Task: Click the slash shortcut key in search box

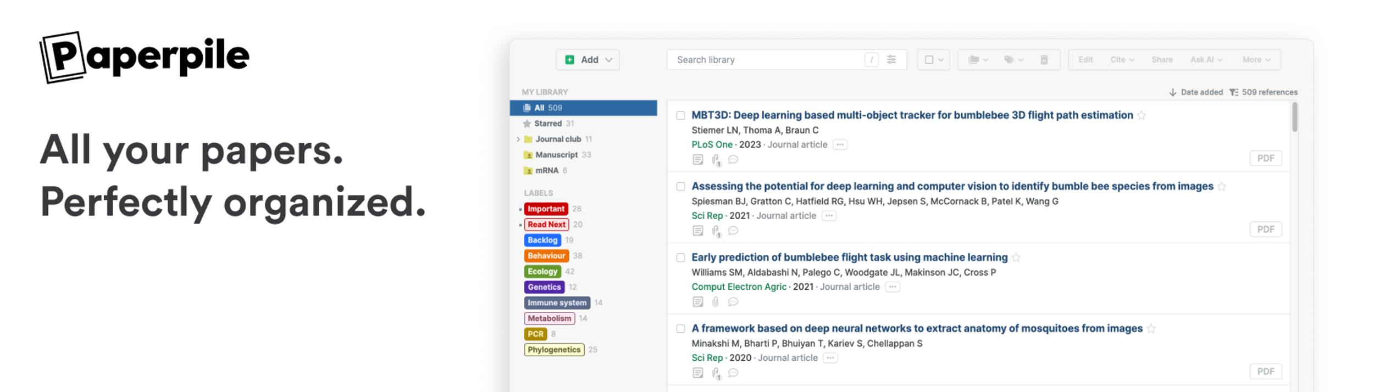Action: [x=872, y=59]
